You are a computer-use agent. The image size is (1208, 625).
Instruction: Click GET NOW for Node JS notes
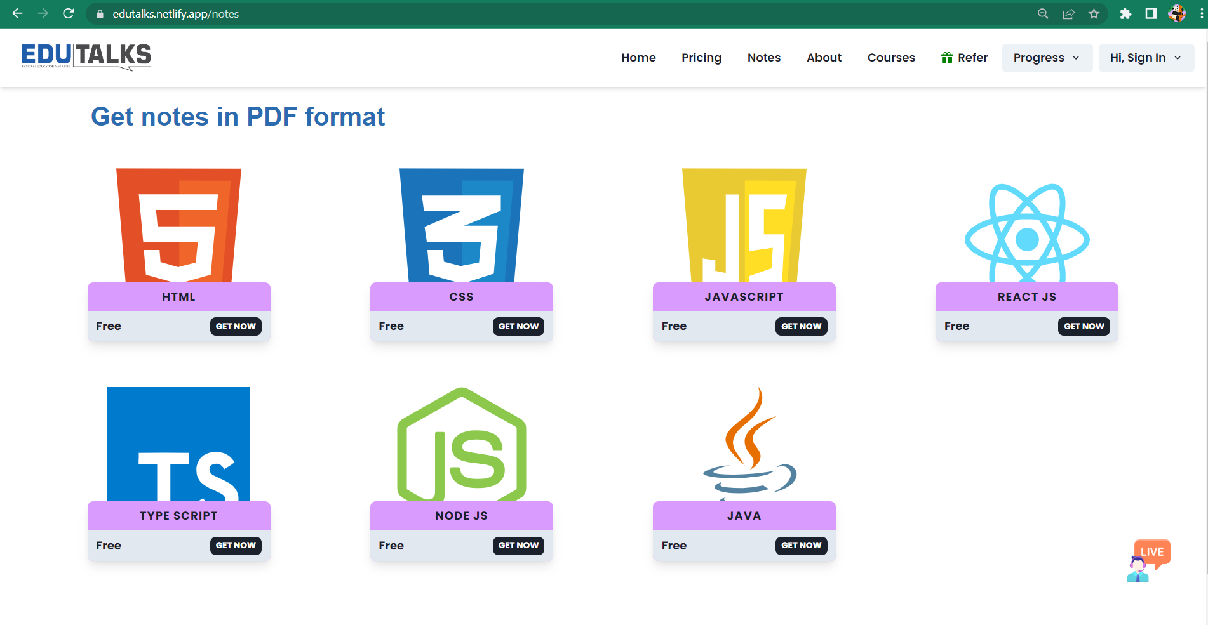pyautogui.click(x=518, y=546)
